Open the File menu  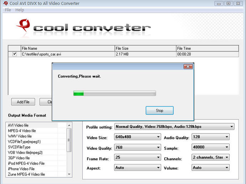8,10
